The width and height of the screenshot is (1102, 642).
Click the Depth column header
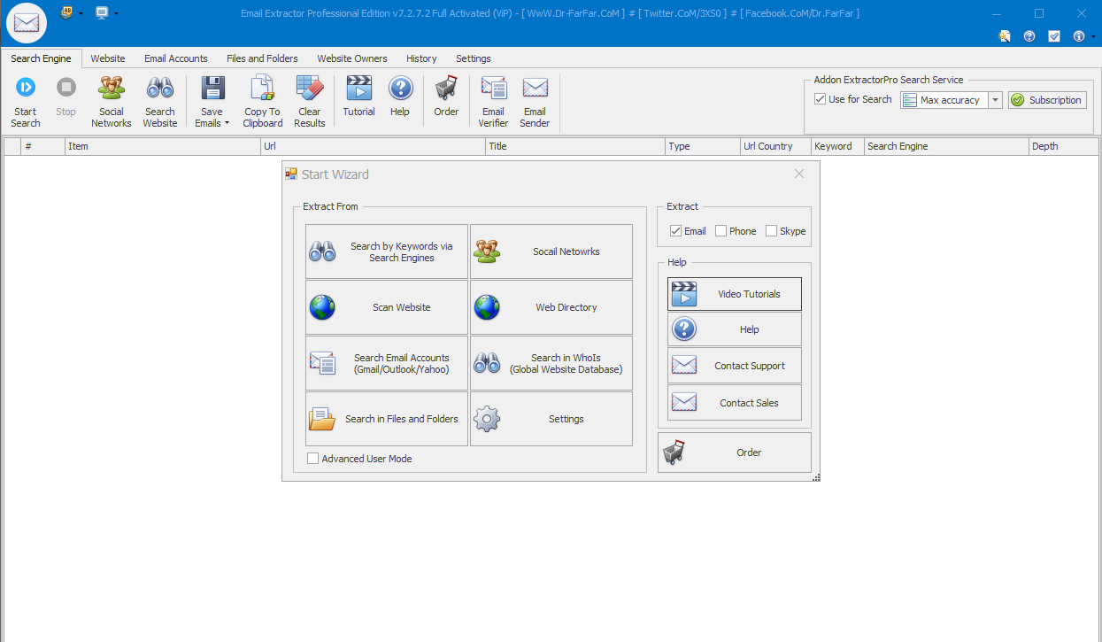coord(1065,146)
